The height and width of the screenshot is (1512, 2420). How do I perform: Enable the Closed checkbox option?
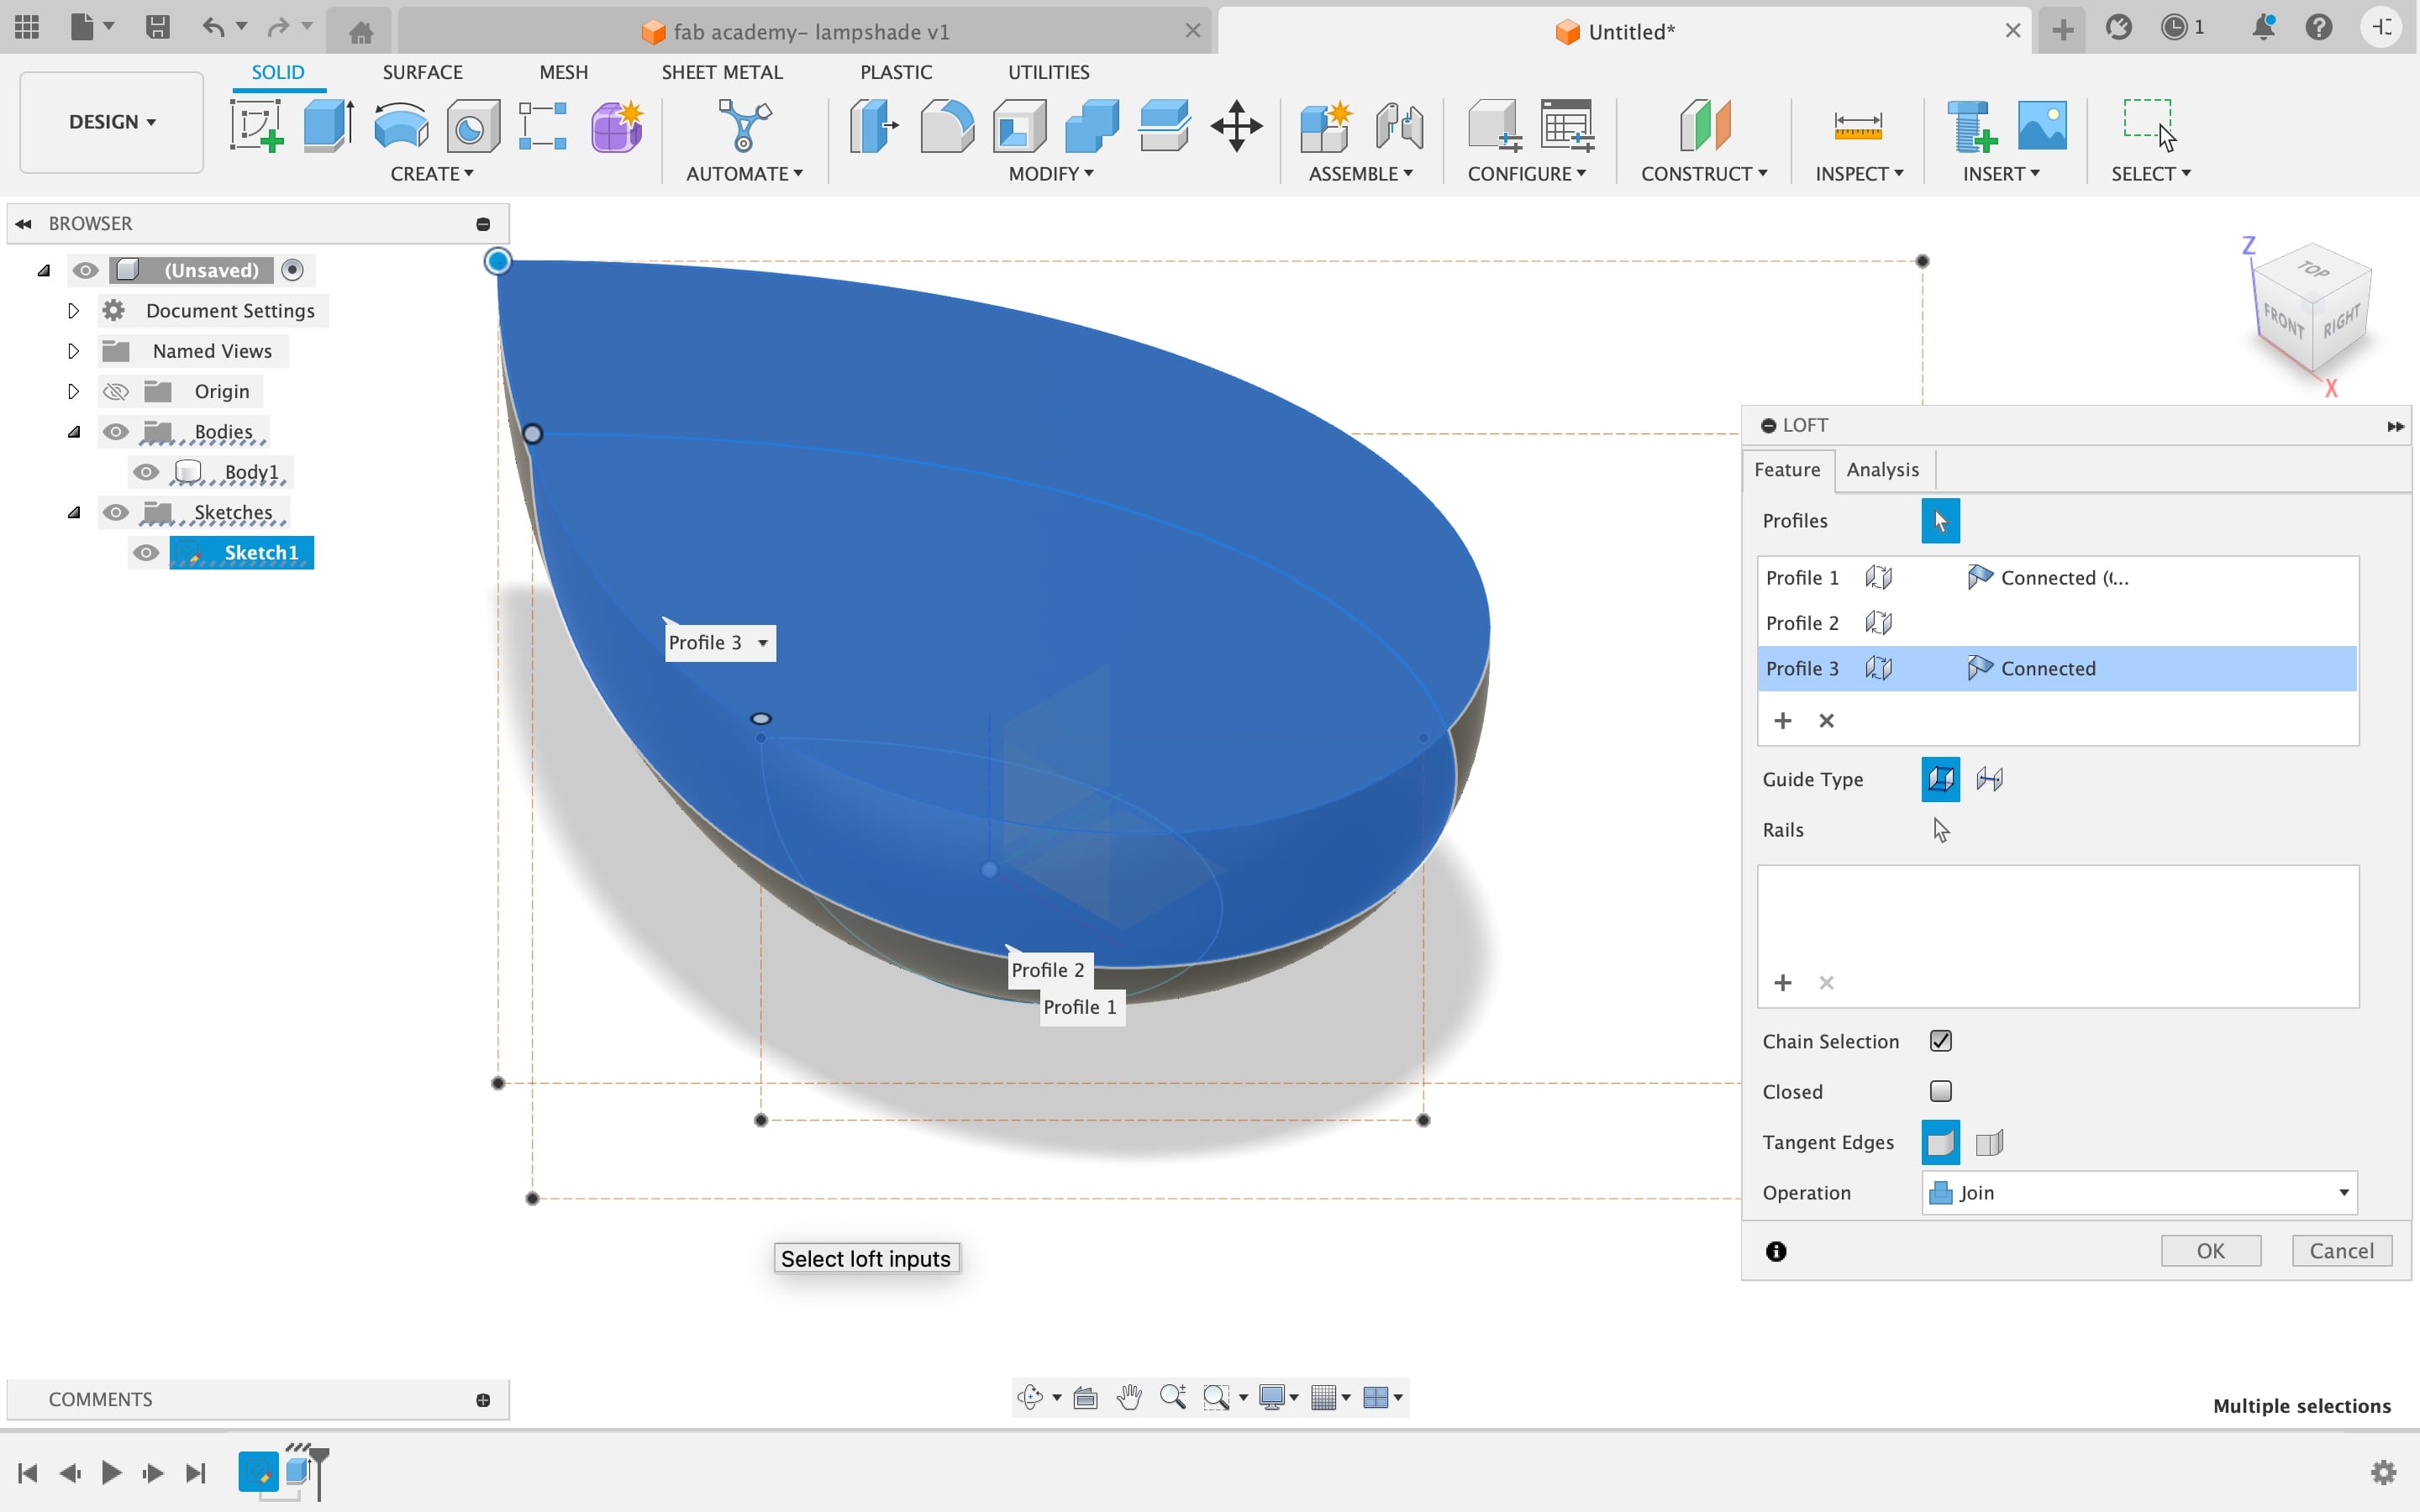1939,1090
